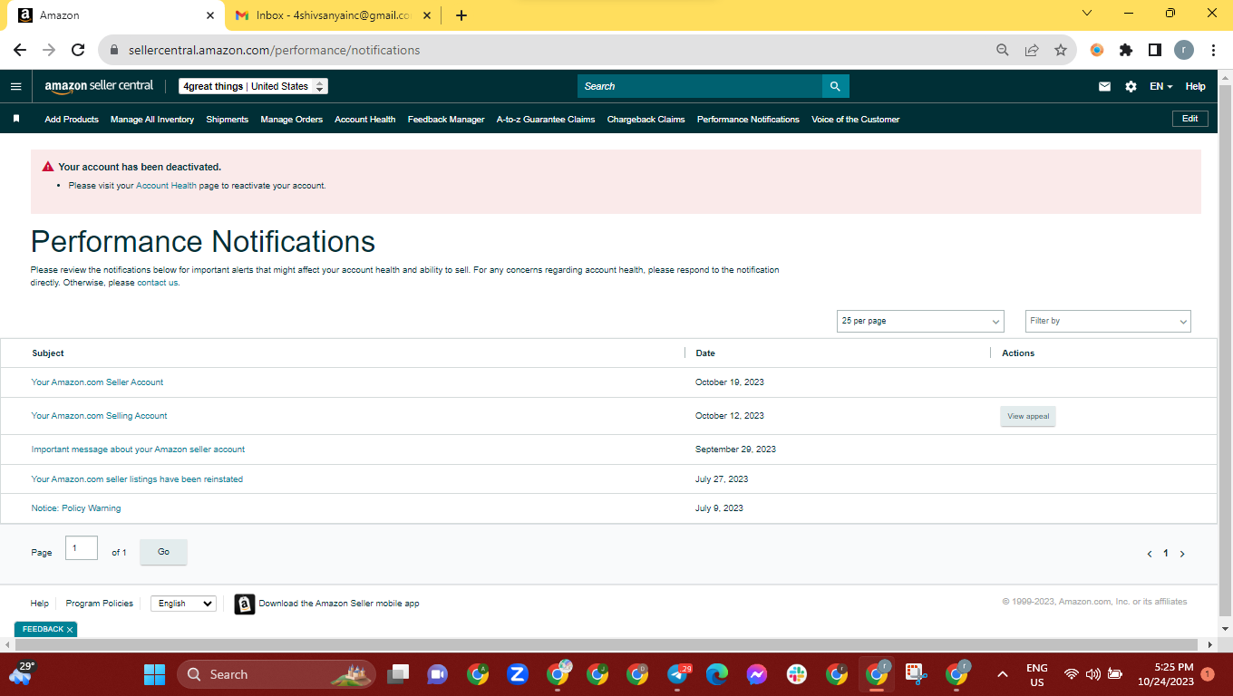Open A-to-z Guarantee Claims
Image resolution: width=1233 pixels, height=696 pixels.
[546, 120]
